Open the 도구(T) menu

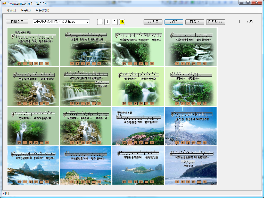point(26,10)
